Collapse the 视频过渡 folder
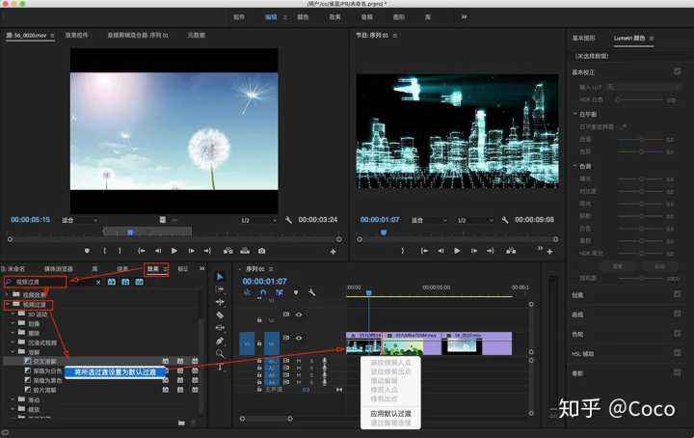This screenshot has height=438, width=694. click(x=8, y=305)
